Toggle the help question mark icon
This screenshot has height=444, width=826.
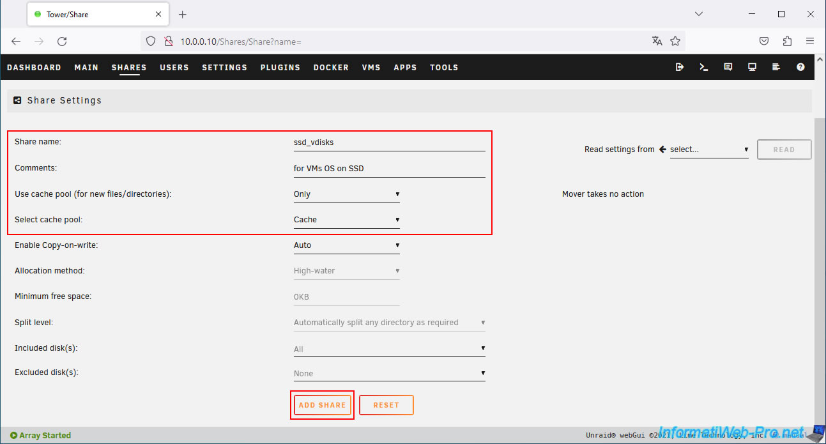coord(800,67)
